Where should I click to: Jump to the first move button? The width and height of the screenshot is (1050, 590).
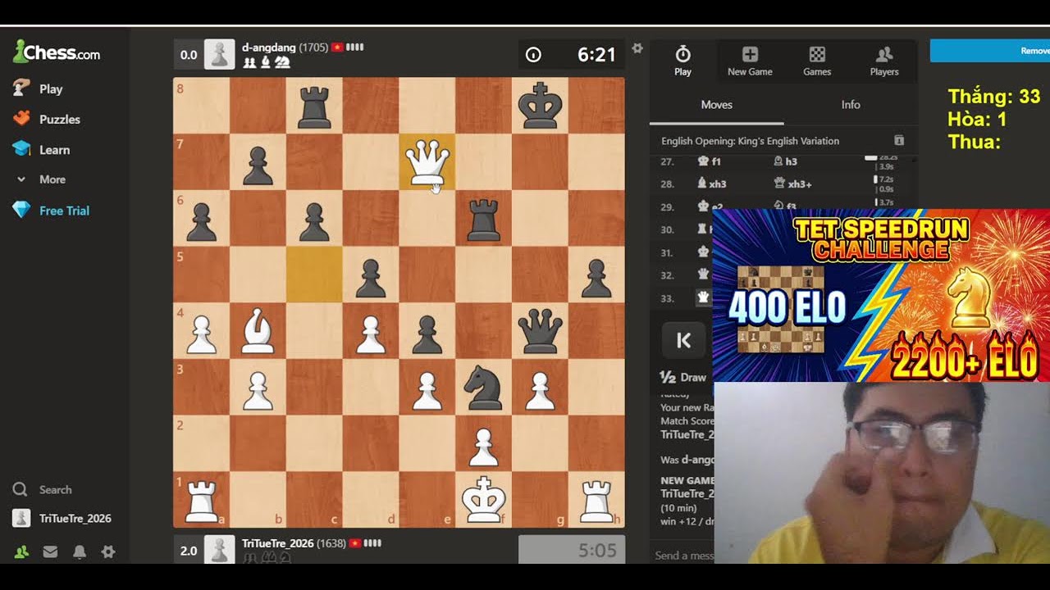click(x=683, y=341)
